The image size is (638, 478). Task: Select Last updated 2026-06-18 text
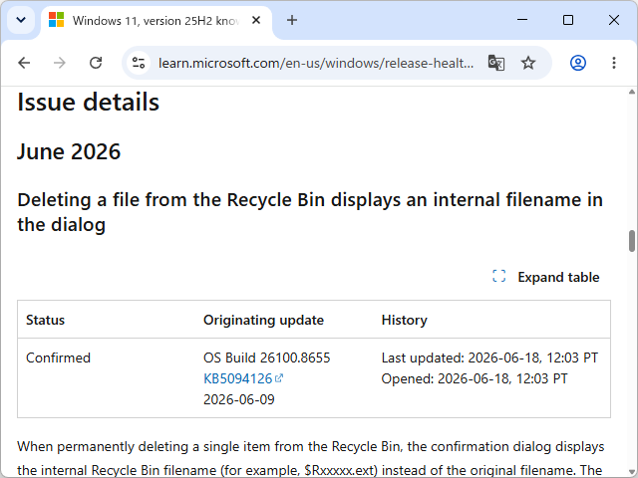point(489,358)
